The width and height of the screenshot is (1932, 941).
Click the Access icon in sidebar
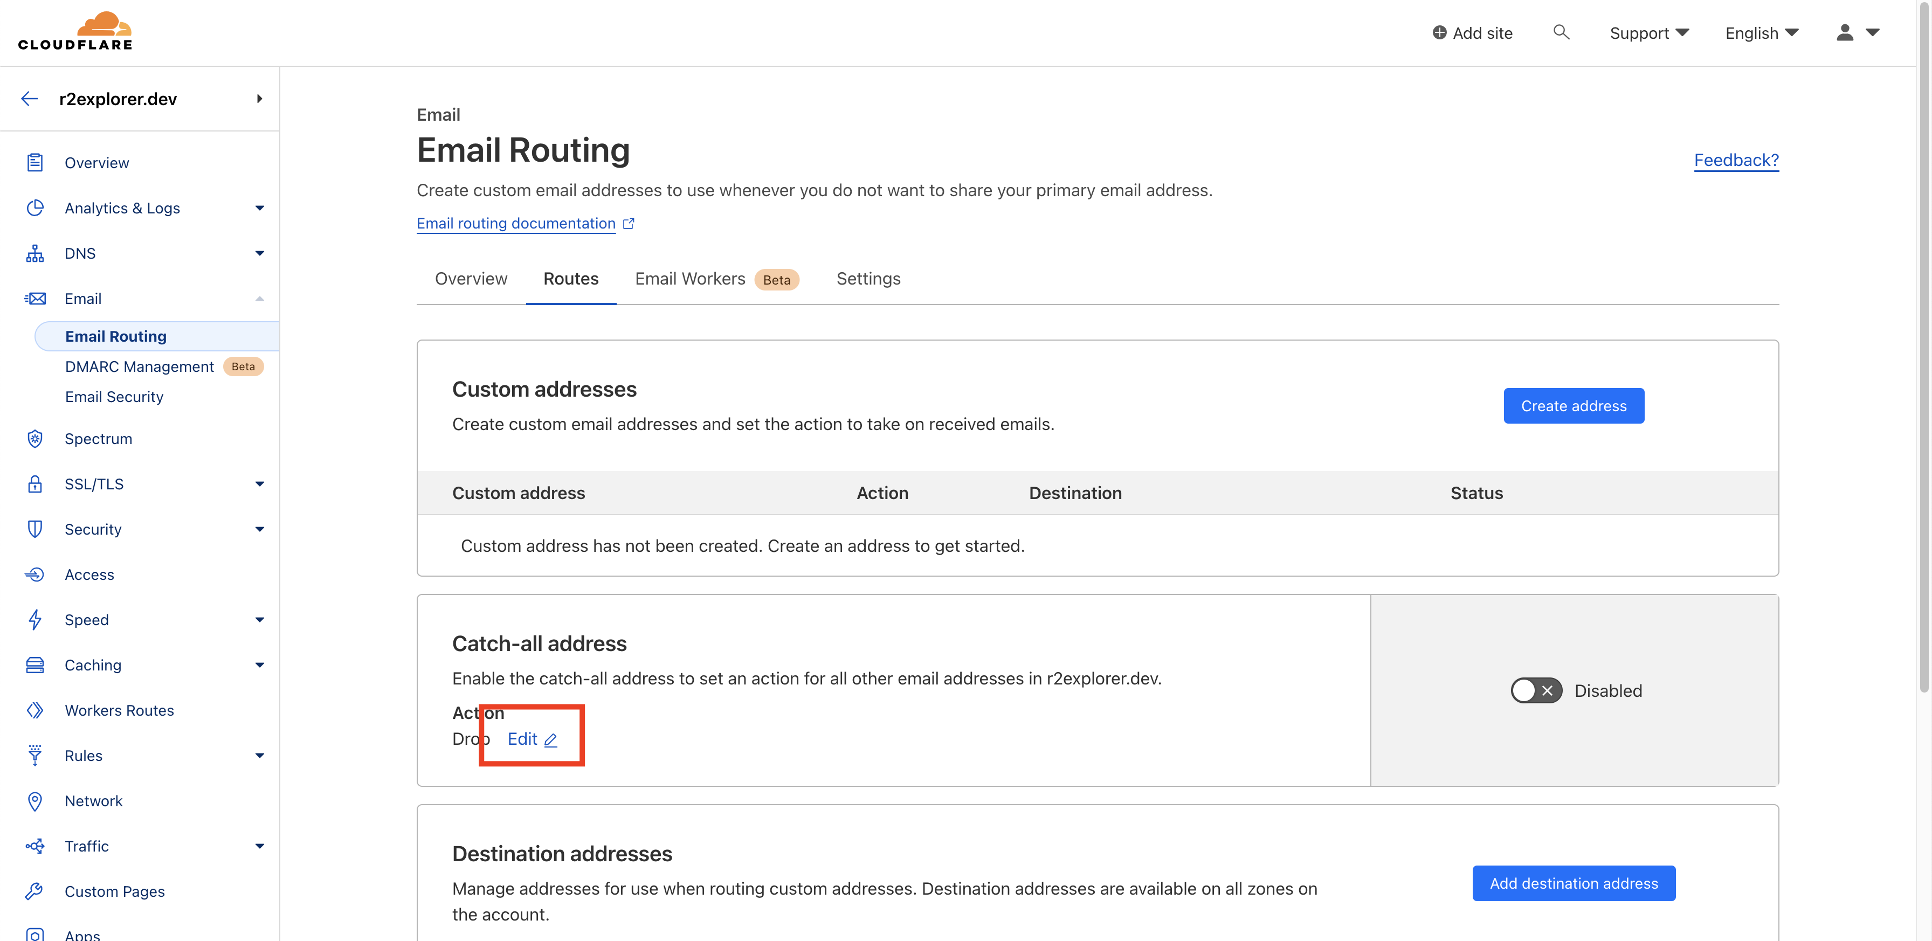point(34,575)
